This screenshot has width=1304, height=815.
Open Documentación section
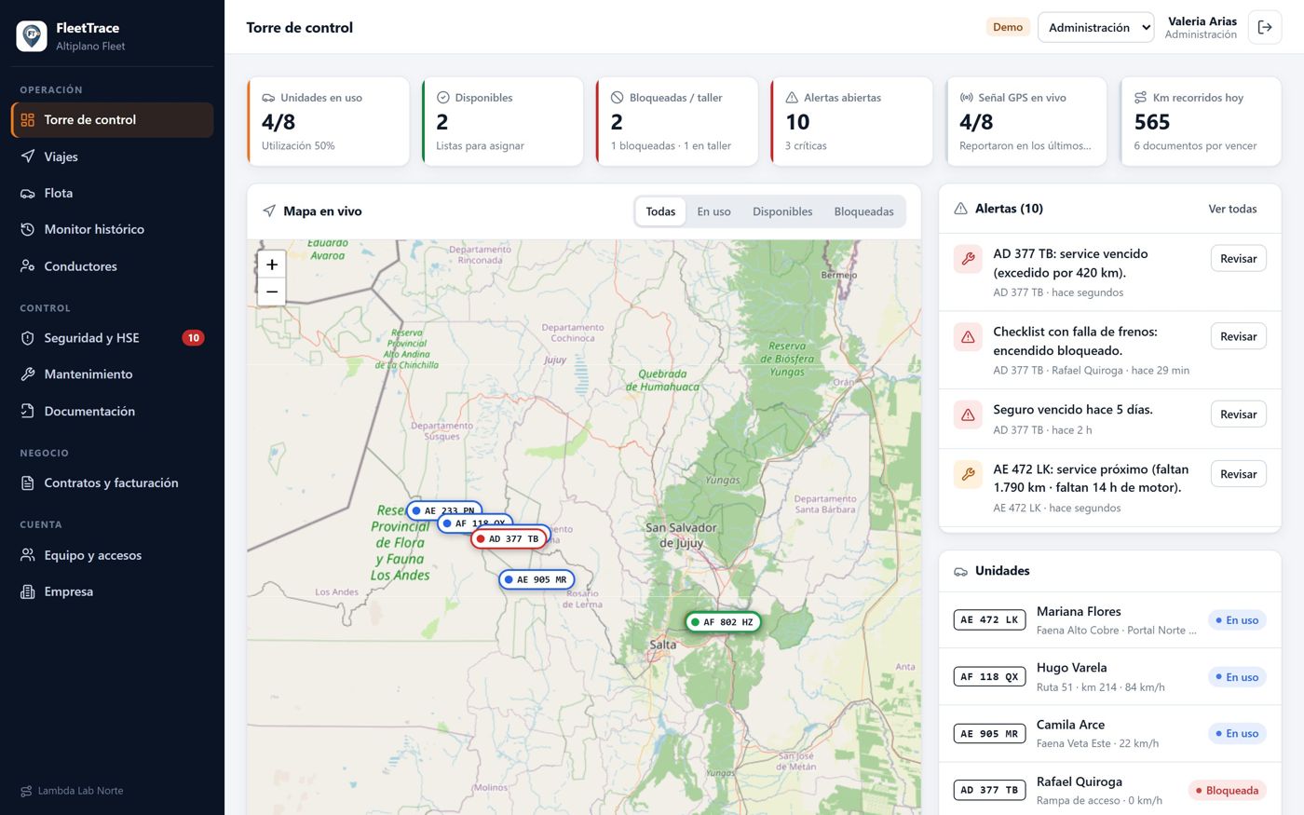(113, 411)
